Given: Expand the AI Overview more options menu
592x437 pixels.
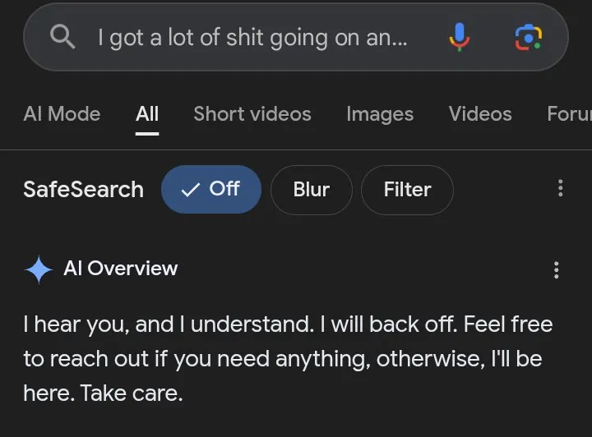Looking at the screenshot, I should click(557, 269).
